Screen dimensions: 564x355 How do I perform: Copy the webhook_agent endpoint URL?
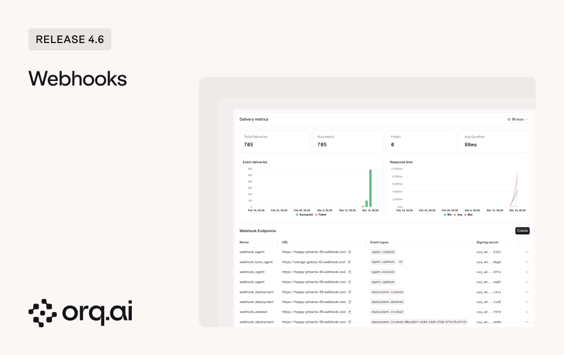pyautogui.click(x=350, y=252)
